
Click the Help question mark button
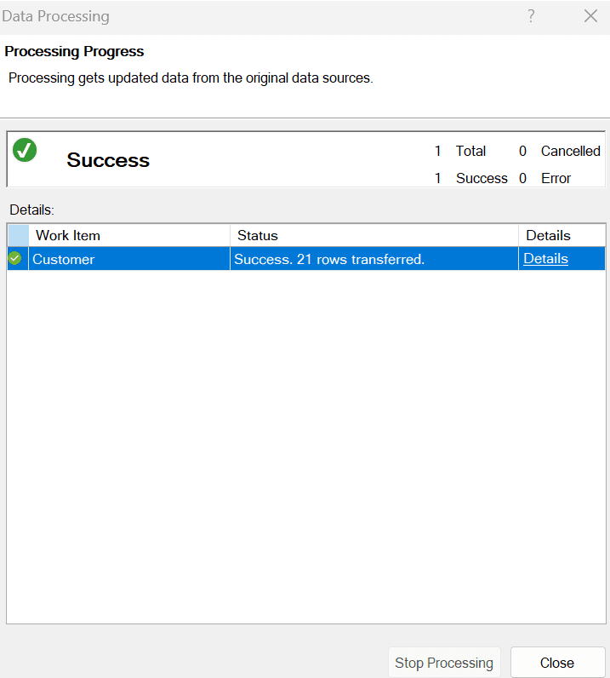click(531, 16)
